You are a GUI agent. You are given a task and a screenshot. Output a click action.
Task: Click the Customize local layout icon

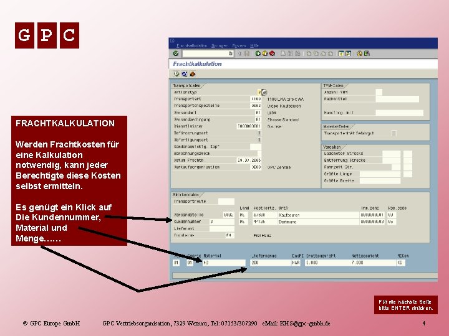point(367,54)
